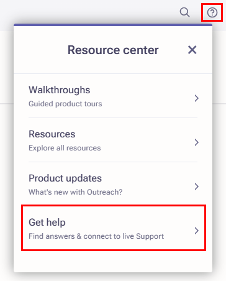This screenshot has height=281, width=226.
Task: Click "What's new with Outreach?" text
Action: 75,192
